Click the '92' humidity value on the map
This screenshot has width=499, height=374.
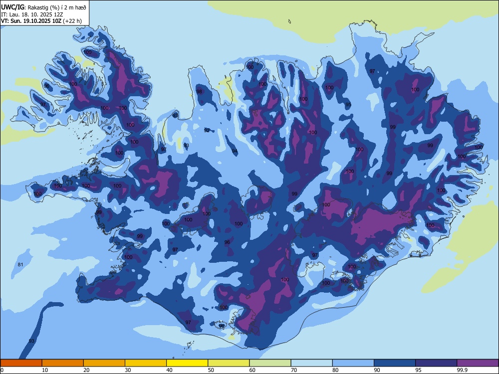207,130
